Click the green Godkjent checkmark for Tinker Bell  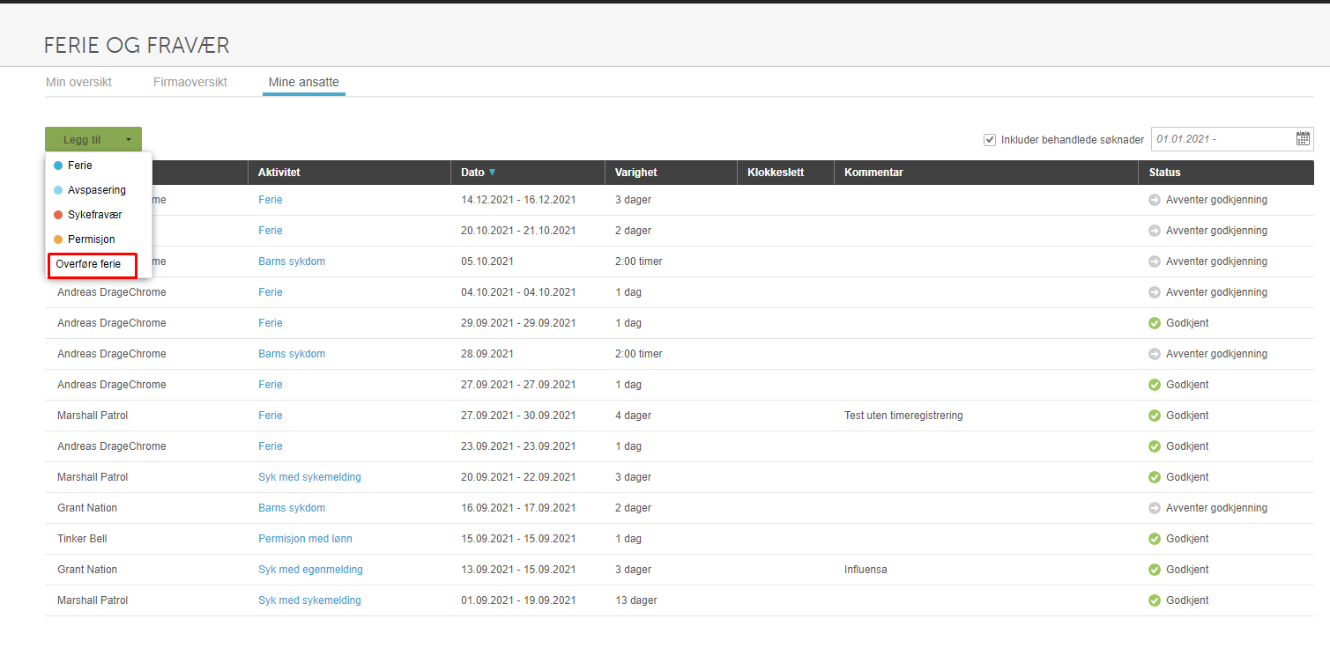click(x=1155, y=539)
